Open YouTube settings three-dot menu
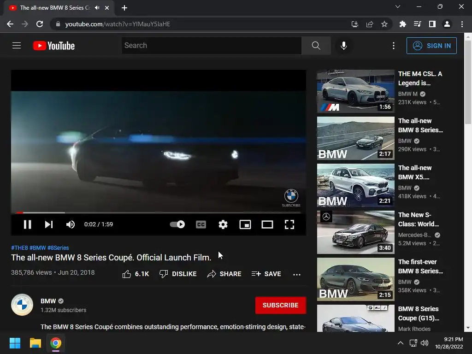 point(394,46)
